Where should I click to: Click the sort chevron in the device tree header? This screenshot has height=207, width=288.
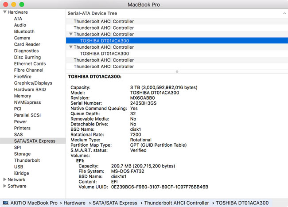pos(283,13)
